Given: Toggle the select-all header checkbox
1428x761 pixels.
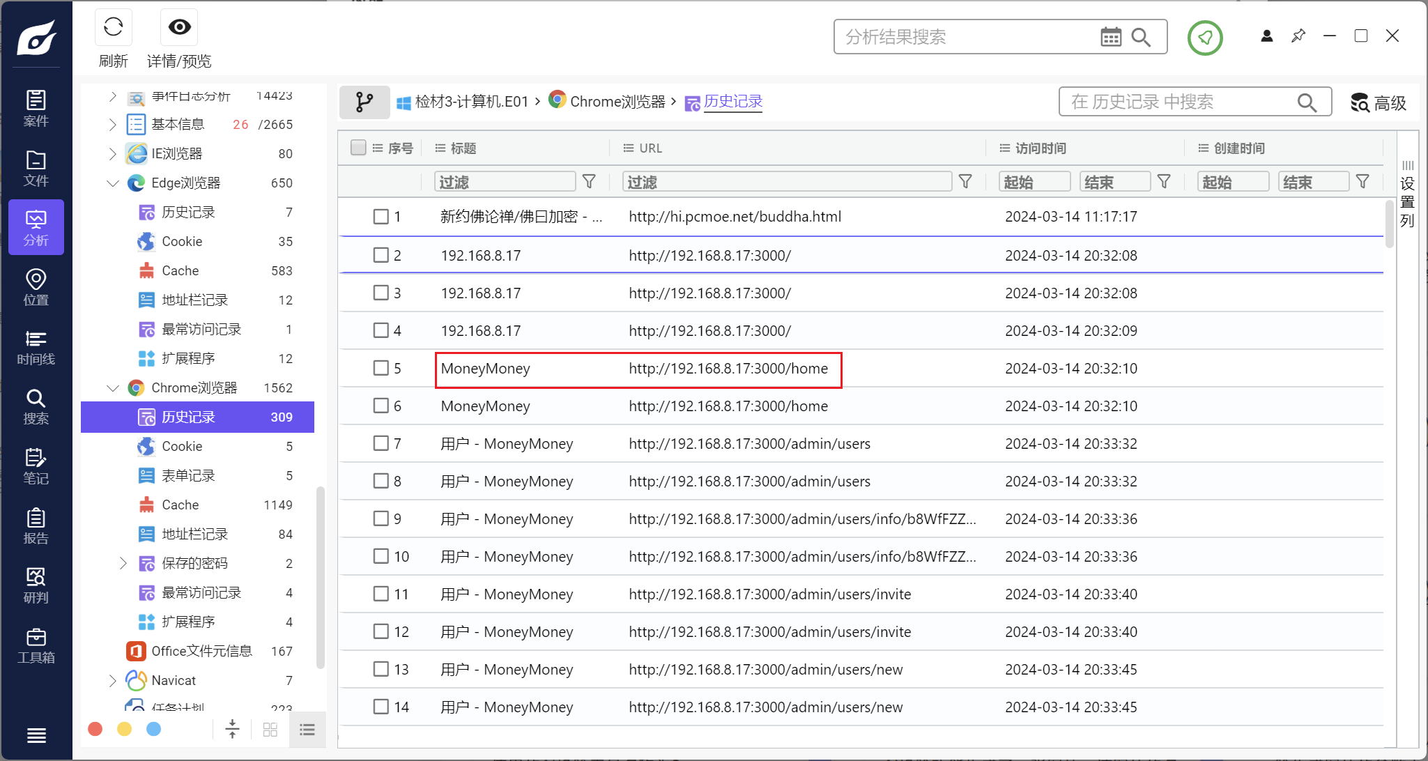Looking at the screenshot, I should [358, 147].
